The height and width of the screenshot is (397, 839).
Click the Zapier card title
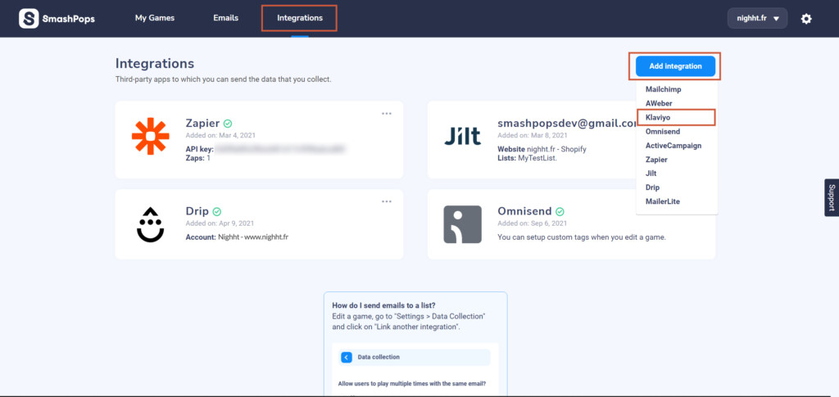(203, 124)
